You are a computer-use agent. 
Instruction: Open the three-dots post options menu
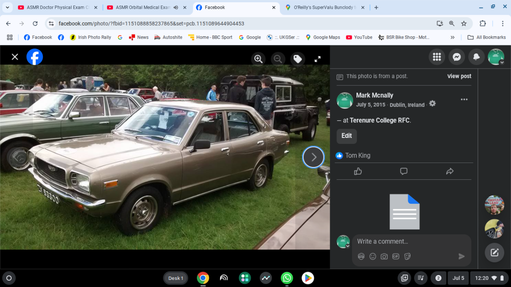click(464, 100)
